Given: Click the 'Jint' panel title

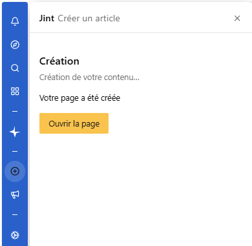Looking at the screenshot, I should click(x=47, y=19).
